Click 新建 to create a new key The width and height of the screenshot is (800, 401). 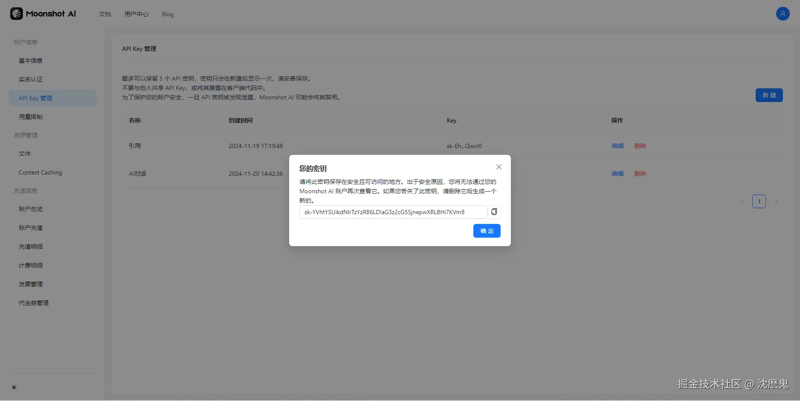(769, 95)
